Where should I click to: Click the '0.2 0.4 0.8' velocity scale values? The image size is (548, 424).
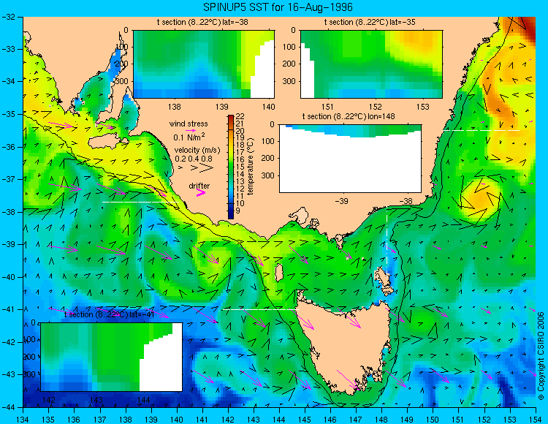tap(194, 159)
